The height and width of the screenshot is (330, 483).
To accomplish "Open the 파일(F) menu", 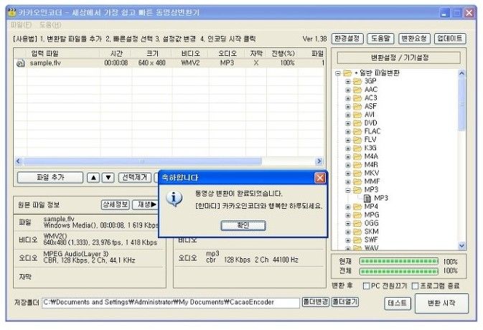I will [21, 24].
